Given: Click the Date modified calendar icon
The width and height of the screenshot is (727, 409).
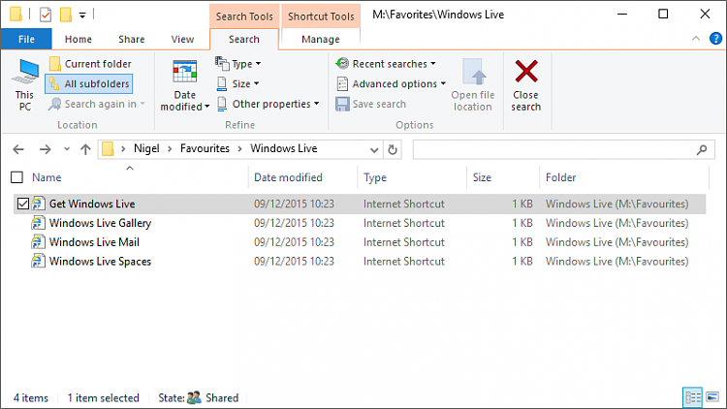Looking at the screenshot, I should pyautogui.click(x=184, y=74).
